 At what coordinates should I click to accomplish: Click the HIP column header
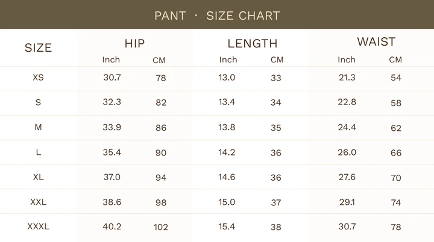(134, 43)
